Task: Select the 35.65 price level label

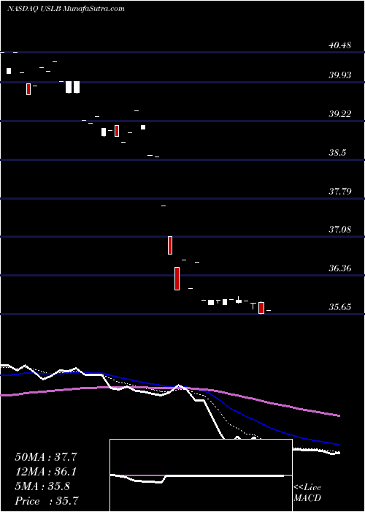Action: [339, 307]
